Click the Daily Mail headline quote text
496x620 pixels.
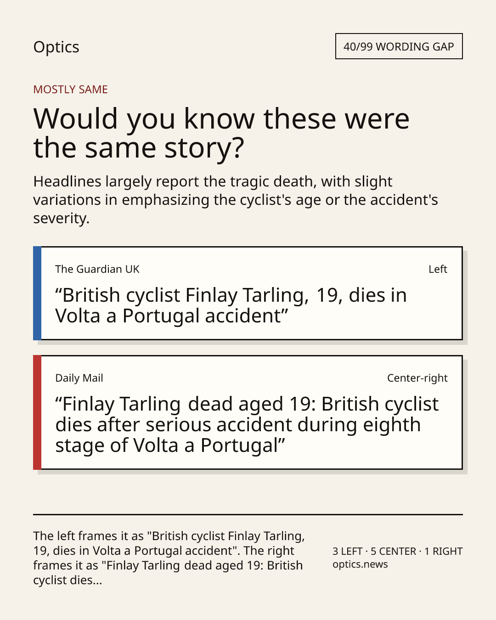247,425
